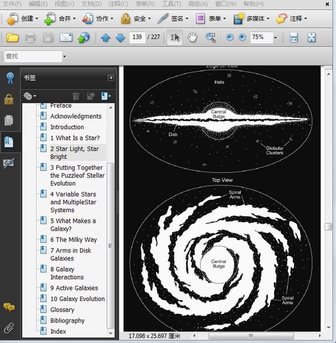The image size is (336, 343).
Task: Expand the bookmarks gear options menu
Action: (x=31, y=96)
